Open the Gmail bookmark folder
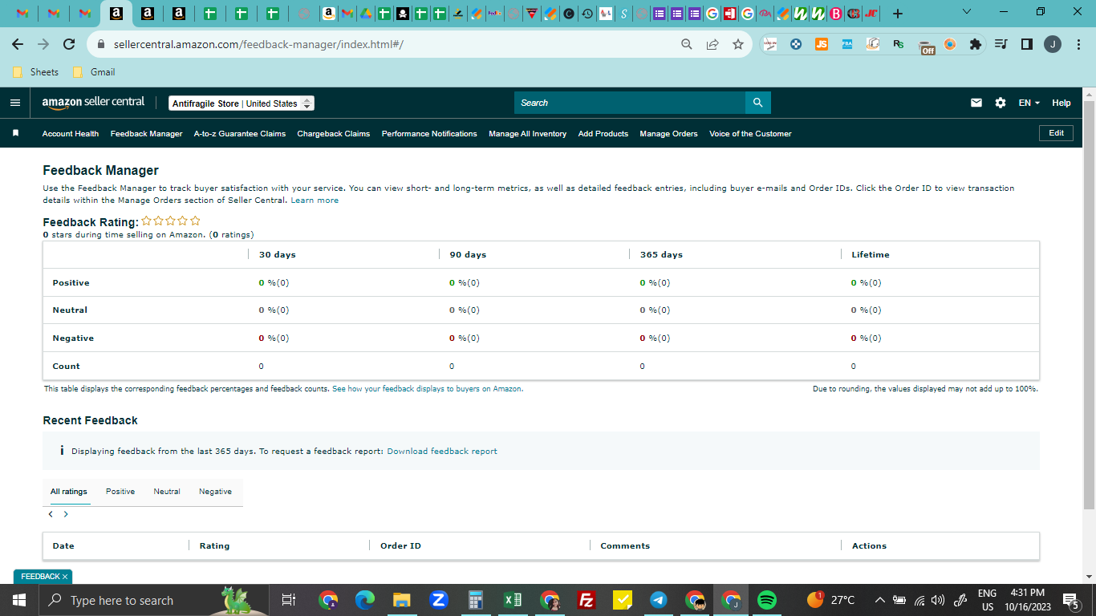Screen dimensions: 1096x616 pos(94,72)
